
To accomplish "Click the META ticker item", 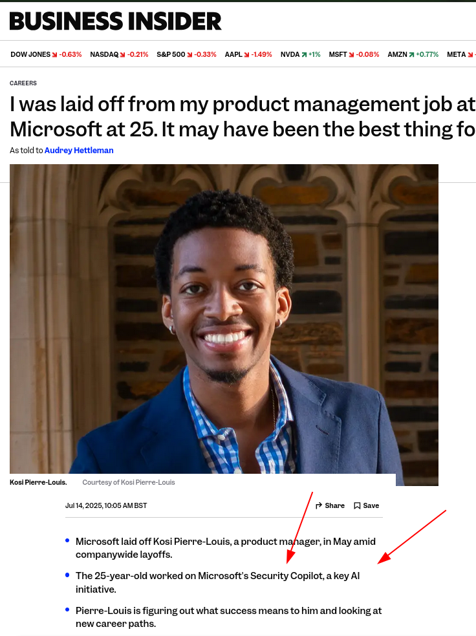I will 461,54.
